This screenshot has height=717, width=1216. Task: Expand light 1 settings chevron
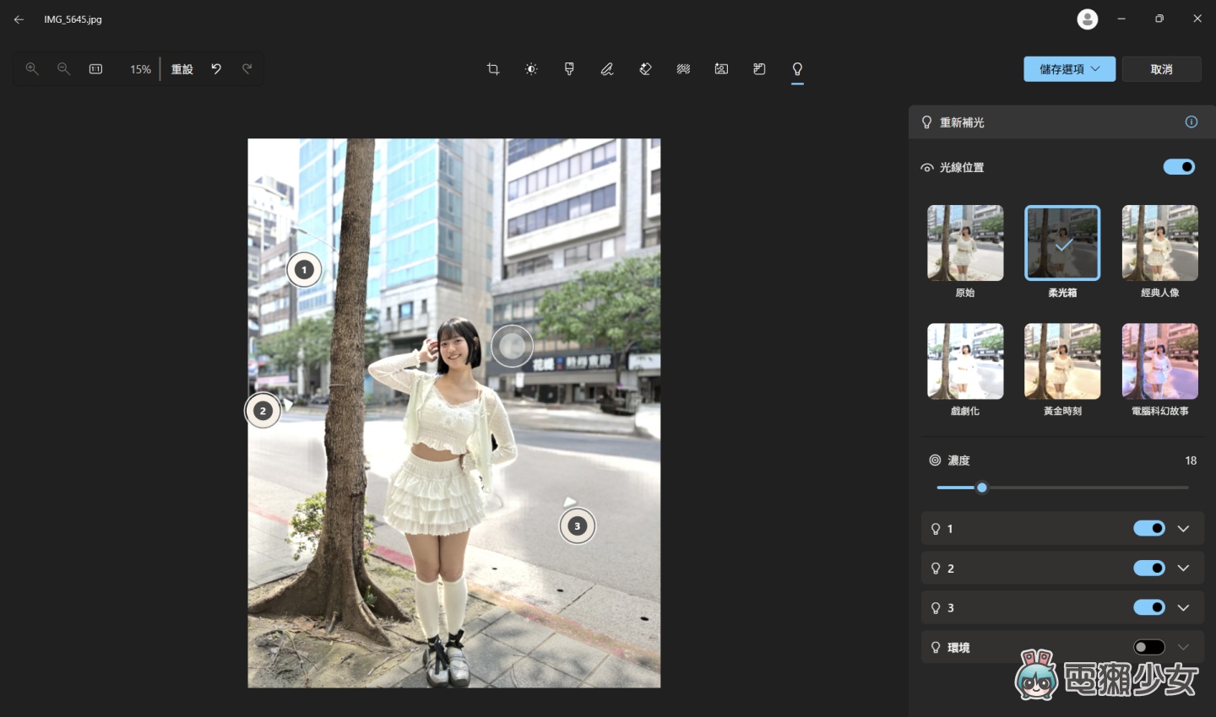[1183, 529]
